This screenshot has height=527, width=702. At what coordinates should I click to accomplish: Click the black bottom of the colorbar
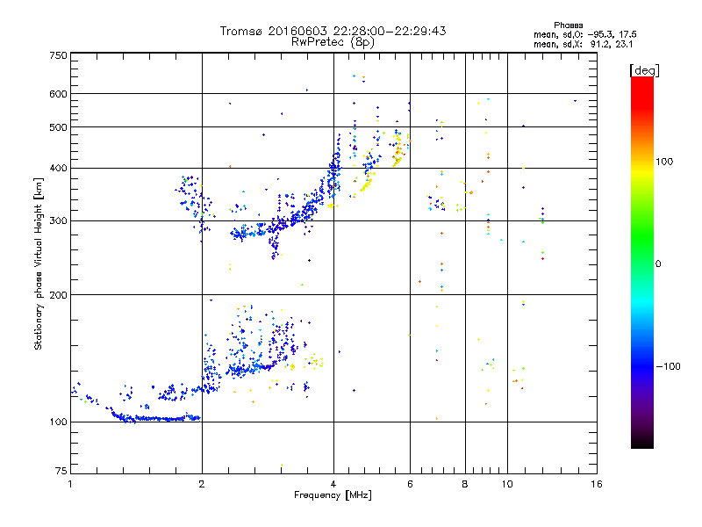pyautogui.click(x=642, y=442)
